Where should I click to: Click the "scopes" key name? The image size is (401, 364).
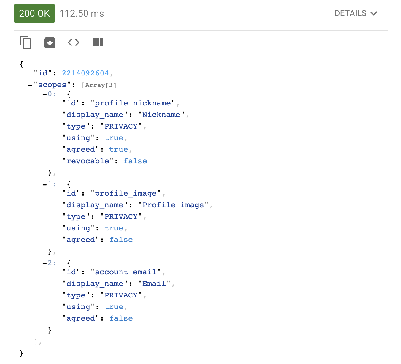tap(52, 85)
